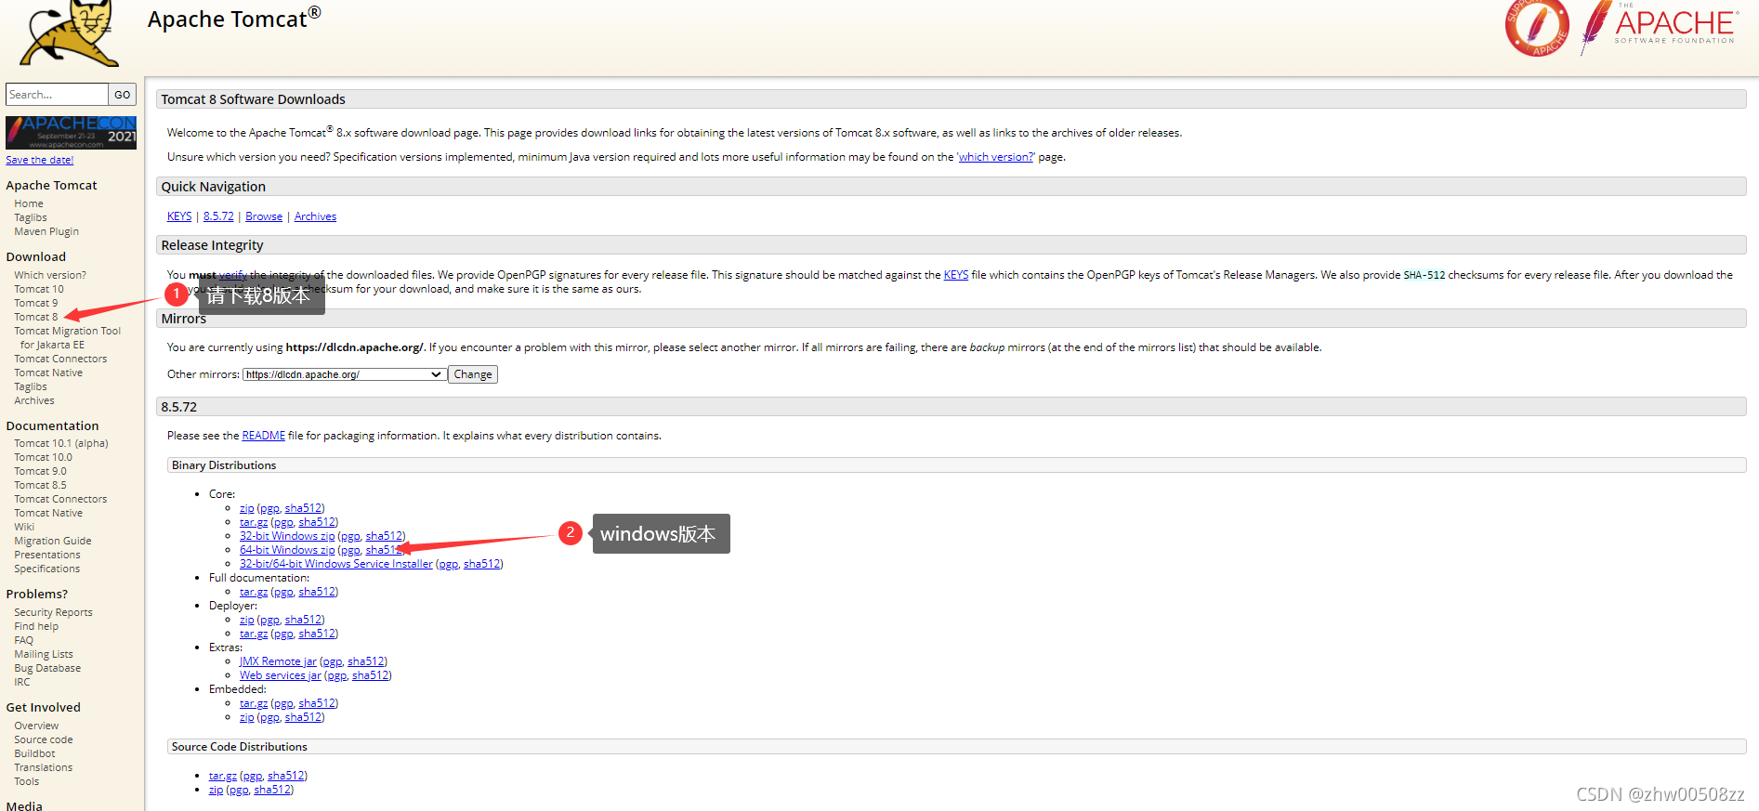Click the Change mirror button
This screenshot has width=1759, height=811.
tap(473, 374)
